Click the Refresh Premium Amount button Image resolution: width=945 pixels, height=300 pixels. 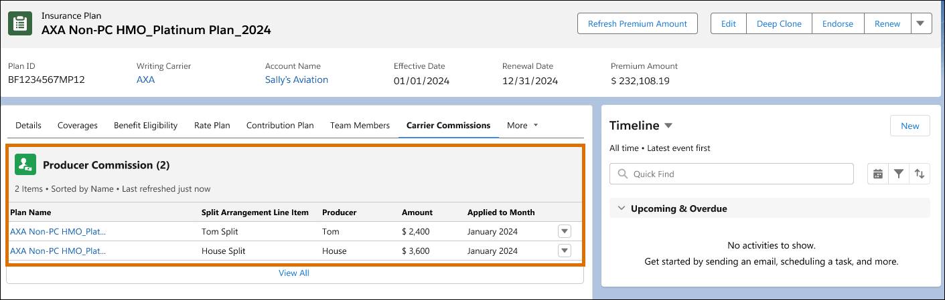click(637, 23)
